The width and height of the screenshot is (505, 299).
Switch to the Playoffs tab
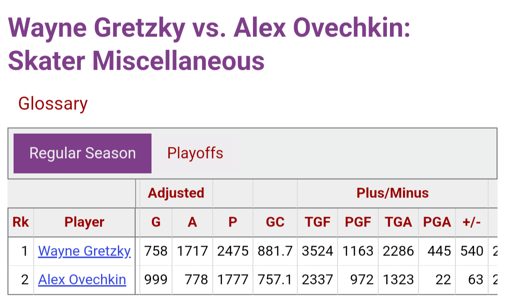coord(195,153)
